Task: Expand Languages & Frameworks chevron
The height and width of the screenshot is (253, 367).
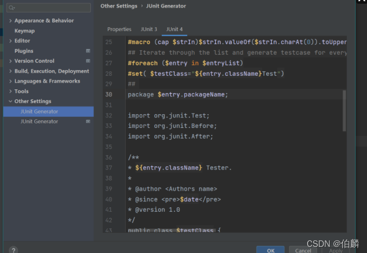Action: [10, 81]
